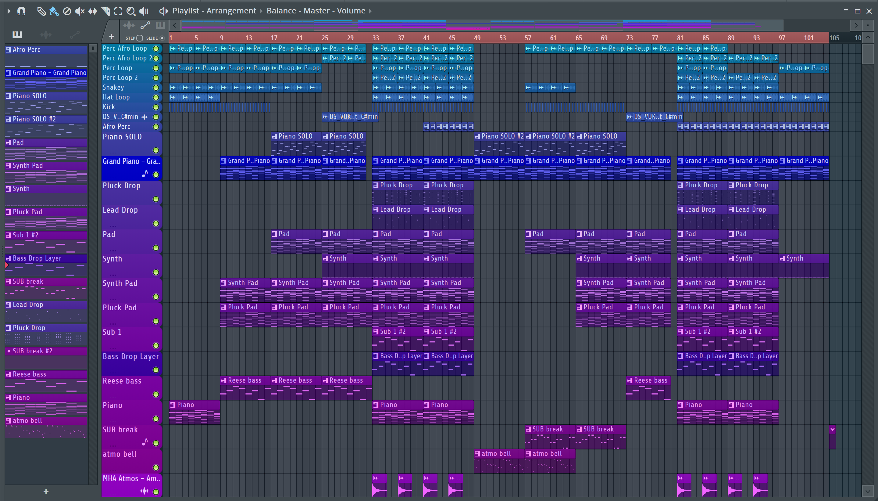The height and width of the screenshot is (501, 878).
Task: Click DS_V..C#min track waveform icon
Action: (x=145, y=117)
